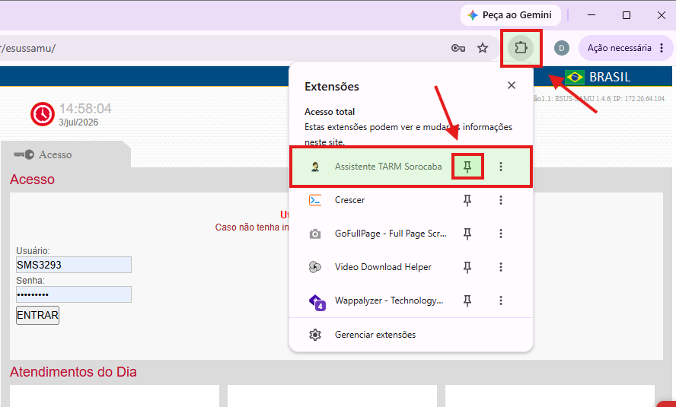Open more options for Assistente TARM Sorocaba

[x=501, y=167]
